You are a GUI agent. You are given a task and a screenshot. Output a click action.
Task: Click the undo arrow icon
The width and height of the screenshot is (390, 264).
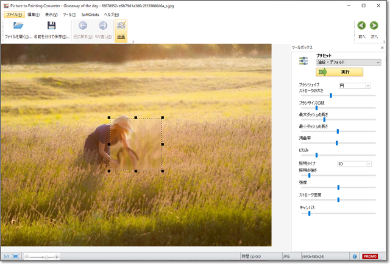tap(83, 26)
